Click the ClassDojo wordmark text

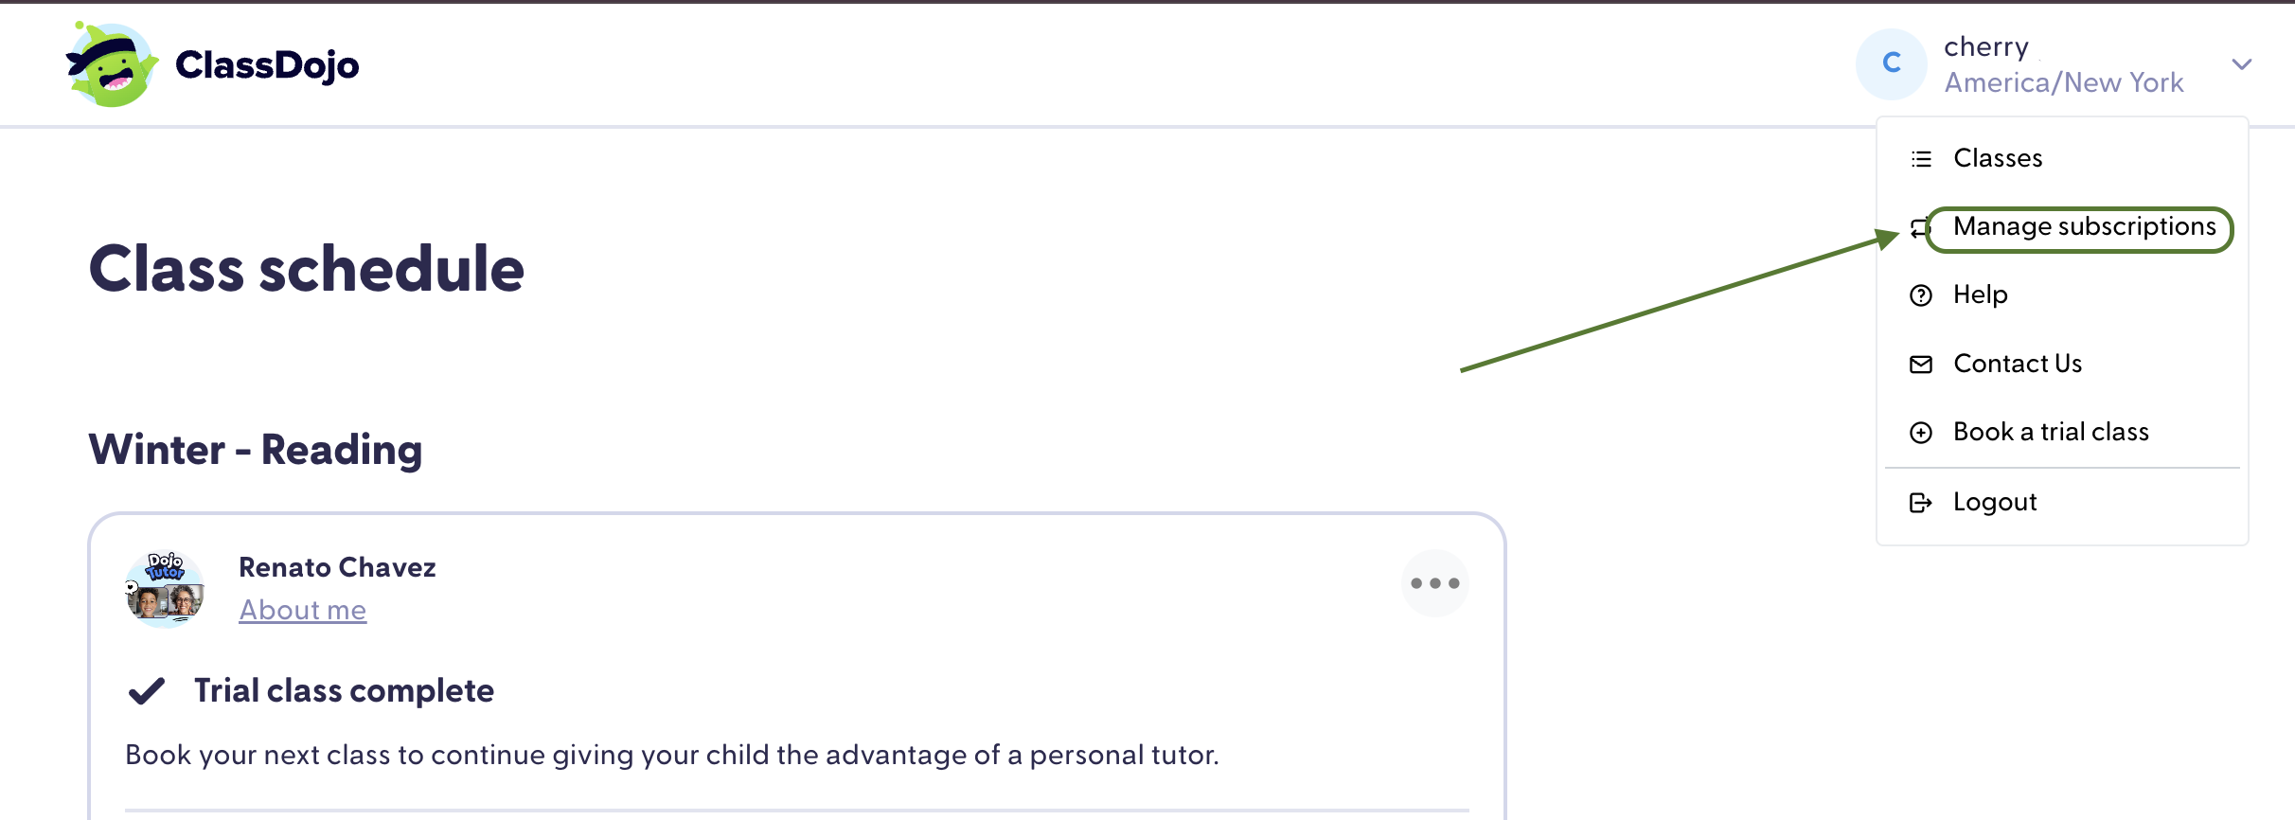point(267,65)
